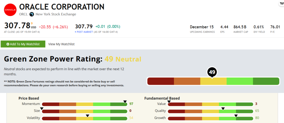
Task: Click the Quality gauge pointer triangle
Action: click(x=223, y=109)
